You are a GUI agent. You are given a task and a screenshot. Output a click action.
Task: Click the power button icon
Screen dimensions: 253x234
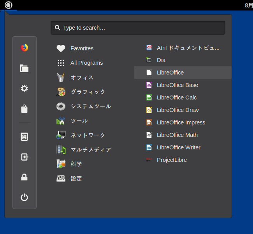[25, 197]
